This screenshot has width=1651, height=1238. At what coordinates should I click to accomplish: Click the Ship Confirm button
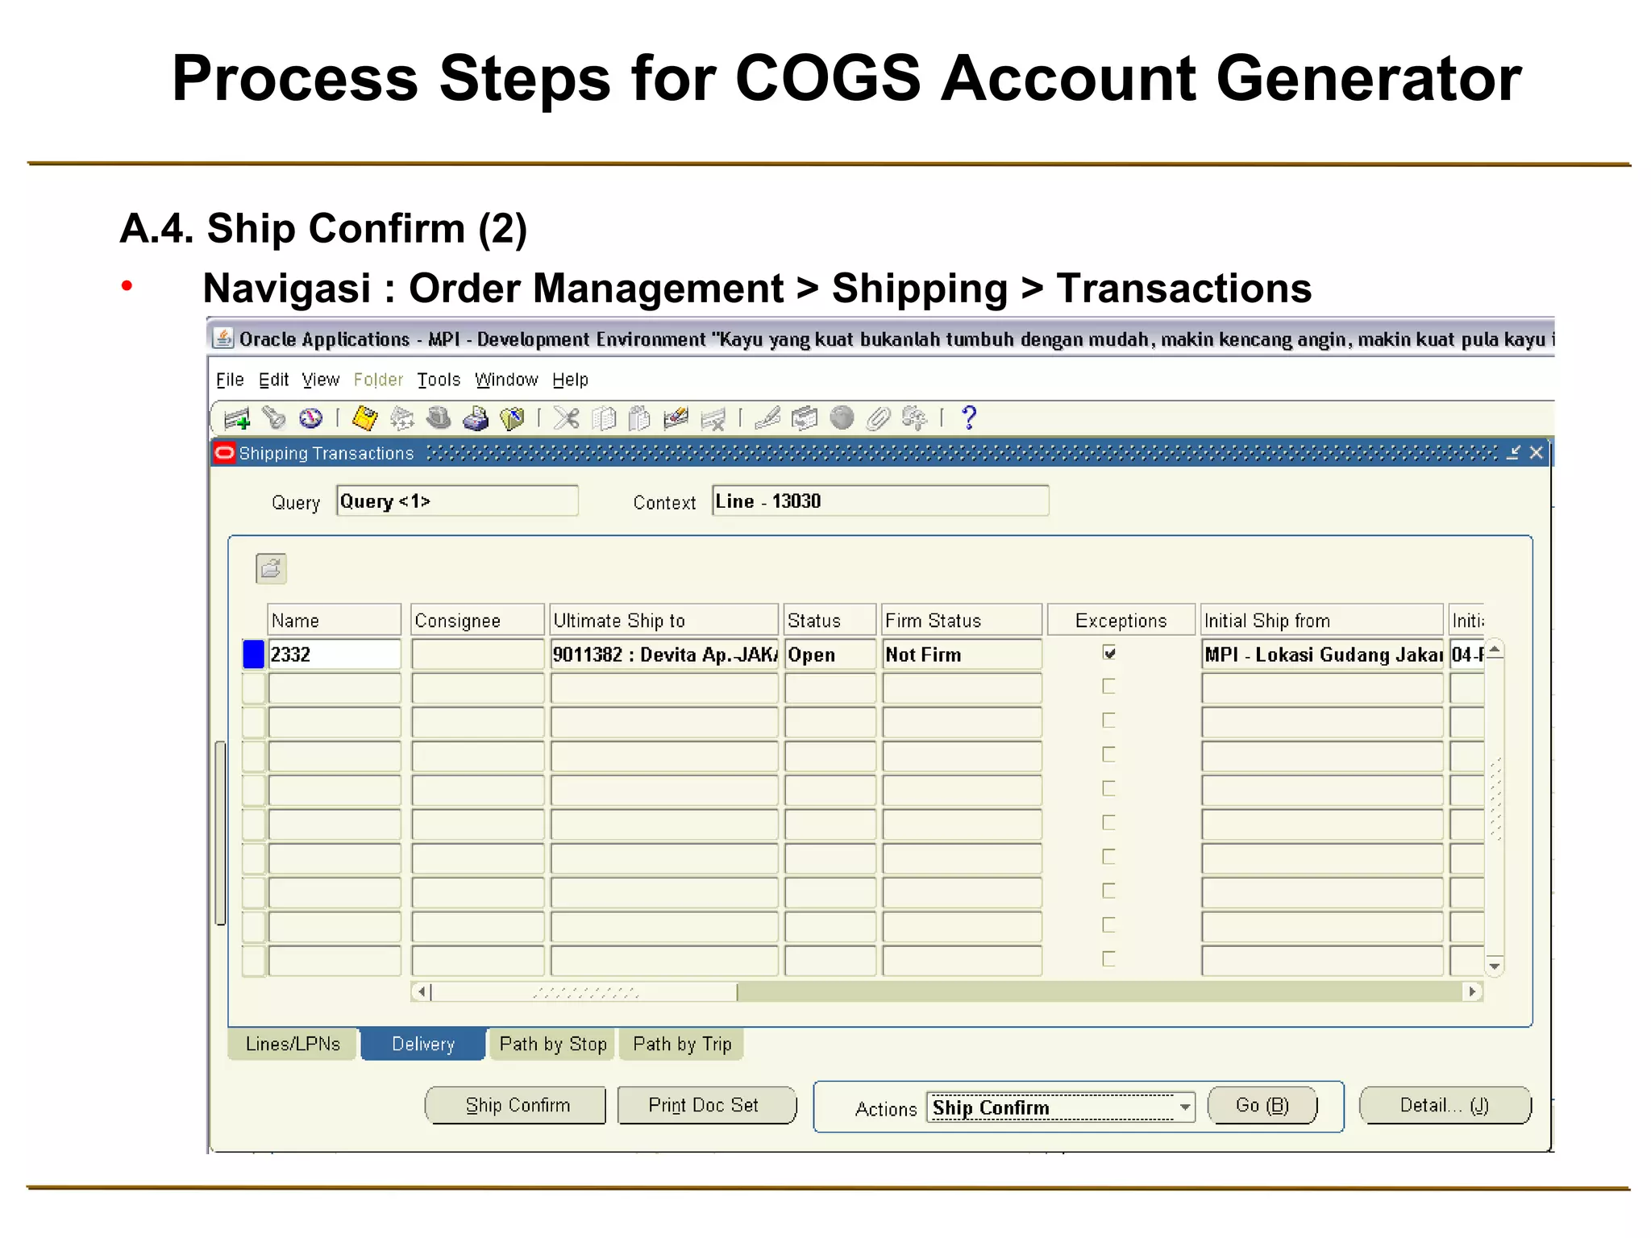pyautogui.click(x=516, y=1105)
